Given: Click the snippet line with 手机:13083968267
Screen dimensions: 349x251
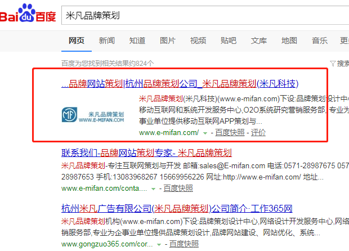Looking at the screenshot, I should pos(193,177).
